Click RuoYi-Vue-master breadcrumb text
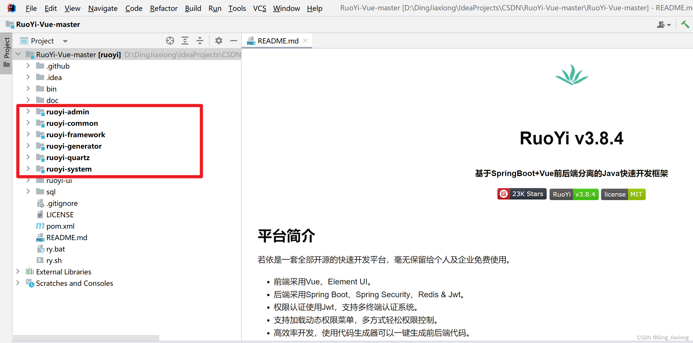The height and width of the screenshot is (343, 693). pyautogui.click(x=48, y=24)
